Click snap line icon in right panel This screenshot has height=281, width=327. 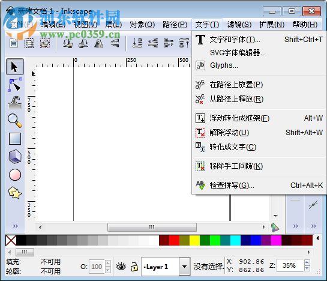tap(313, 205)
